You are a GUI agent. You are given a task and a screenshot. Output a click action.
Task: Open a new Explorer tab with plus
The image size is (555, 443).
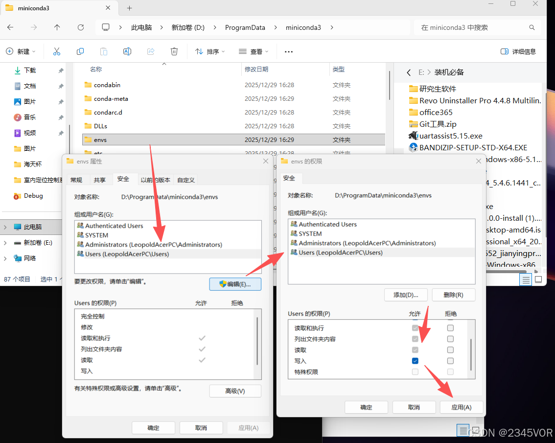[130, 8]
